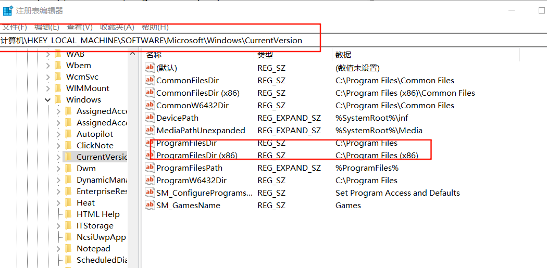Click the (数值未设置) data cell
The image size is (547, 268).
(357, 68)
